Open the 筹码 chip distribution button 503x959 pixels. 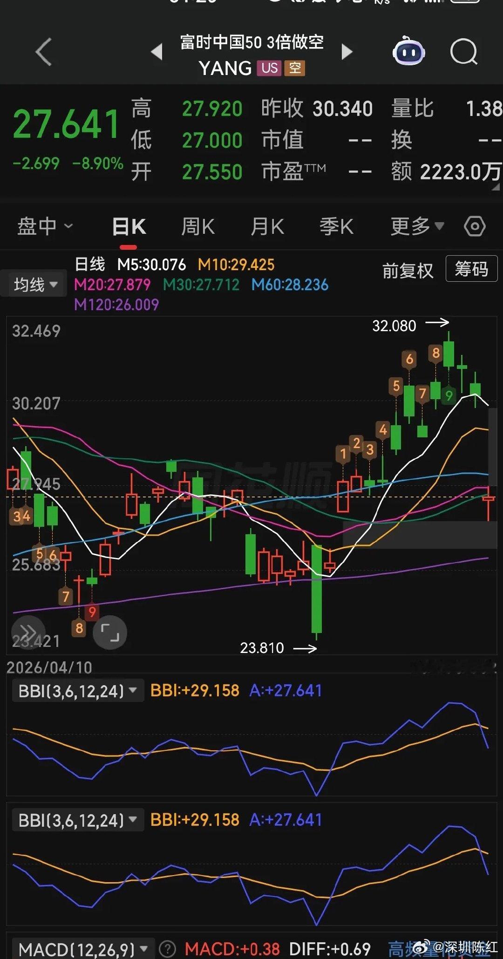471,269
